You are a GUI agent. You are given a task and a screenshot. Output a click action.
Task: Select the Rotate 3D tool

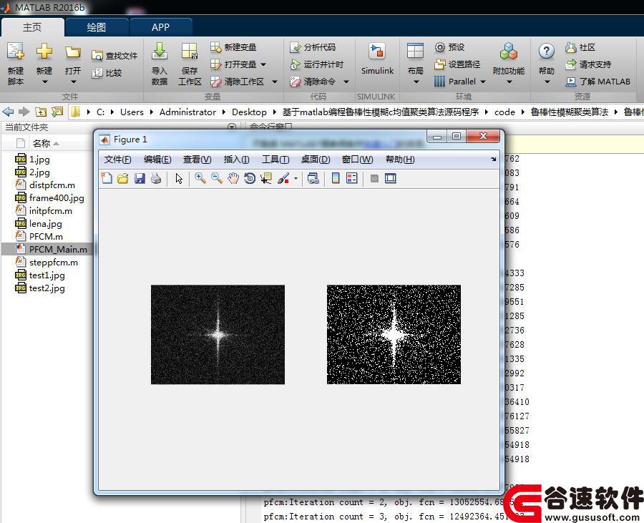250,179
